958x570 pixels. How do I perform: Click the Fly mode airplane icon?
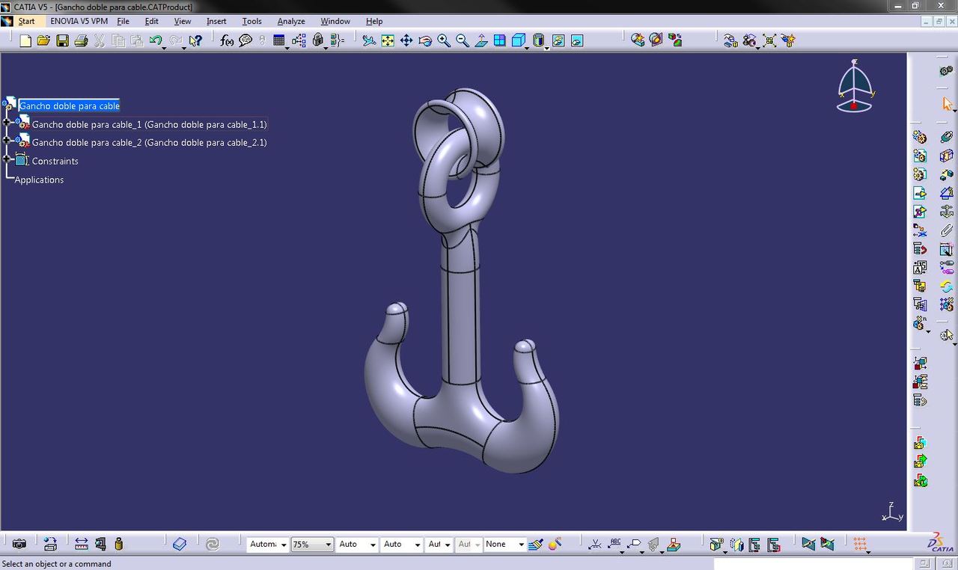pos(369,40)
